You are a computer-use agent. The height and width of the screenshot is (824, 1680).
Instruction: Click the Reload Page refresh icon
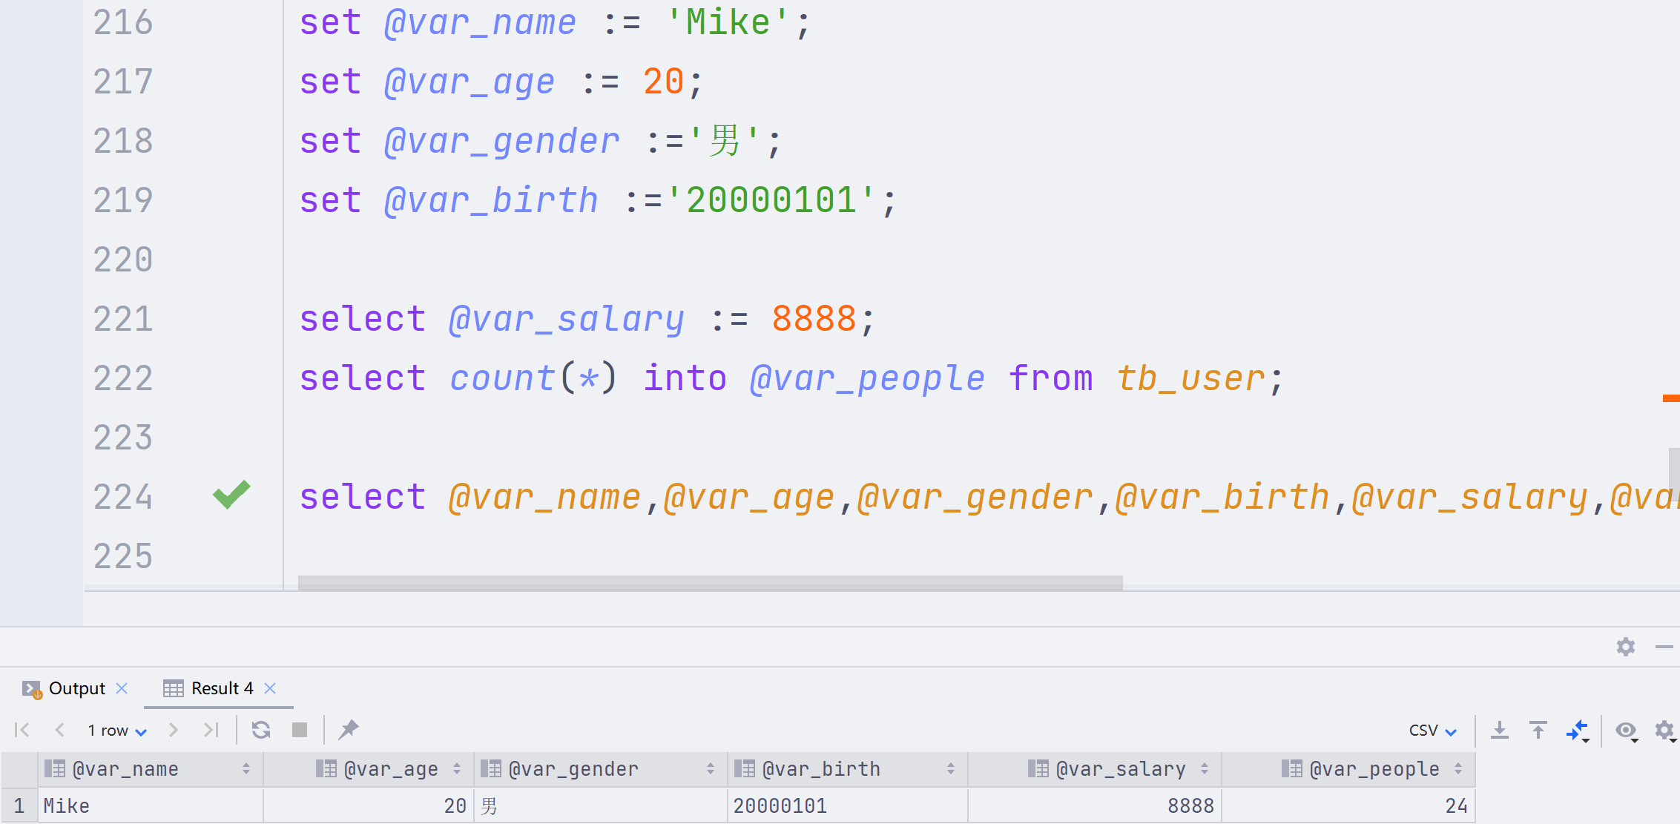(260, 730)
